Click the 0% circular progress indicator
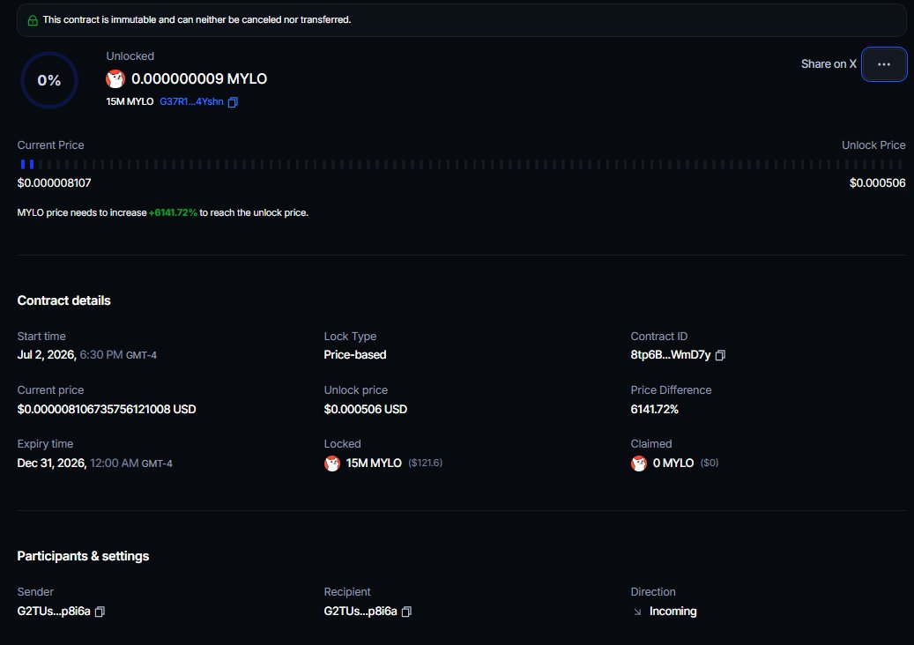 click(49, 80)
